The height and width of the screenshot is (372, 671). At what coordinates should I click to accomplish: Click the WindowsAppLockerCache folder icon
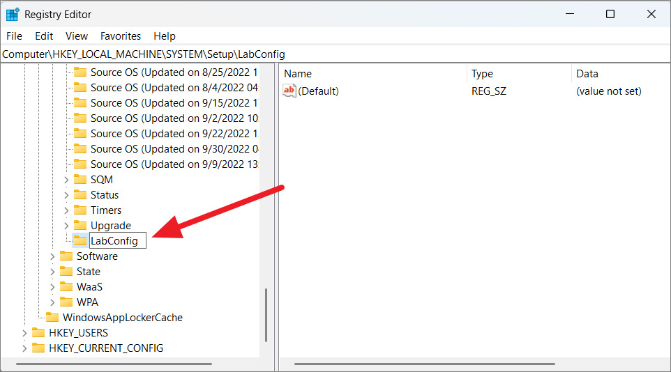52,317
